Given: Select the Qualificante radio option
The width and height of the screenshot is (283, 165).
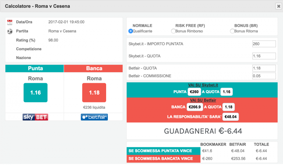Looking at the screenshot, I should [x=131, y=31].
